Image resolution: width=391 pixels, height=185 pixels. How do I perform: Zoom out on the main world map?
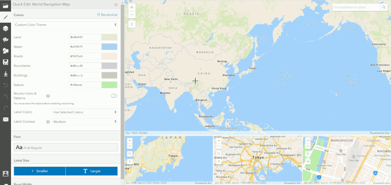point(132,15)
